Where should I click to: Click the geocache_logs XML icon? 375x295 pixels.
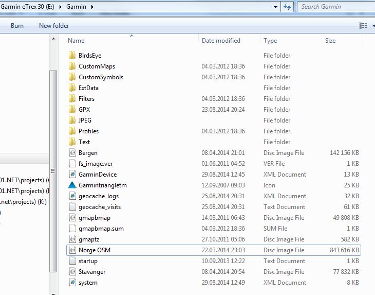pyautogui.click(x=72, y=196)
